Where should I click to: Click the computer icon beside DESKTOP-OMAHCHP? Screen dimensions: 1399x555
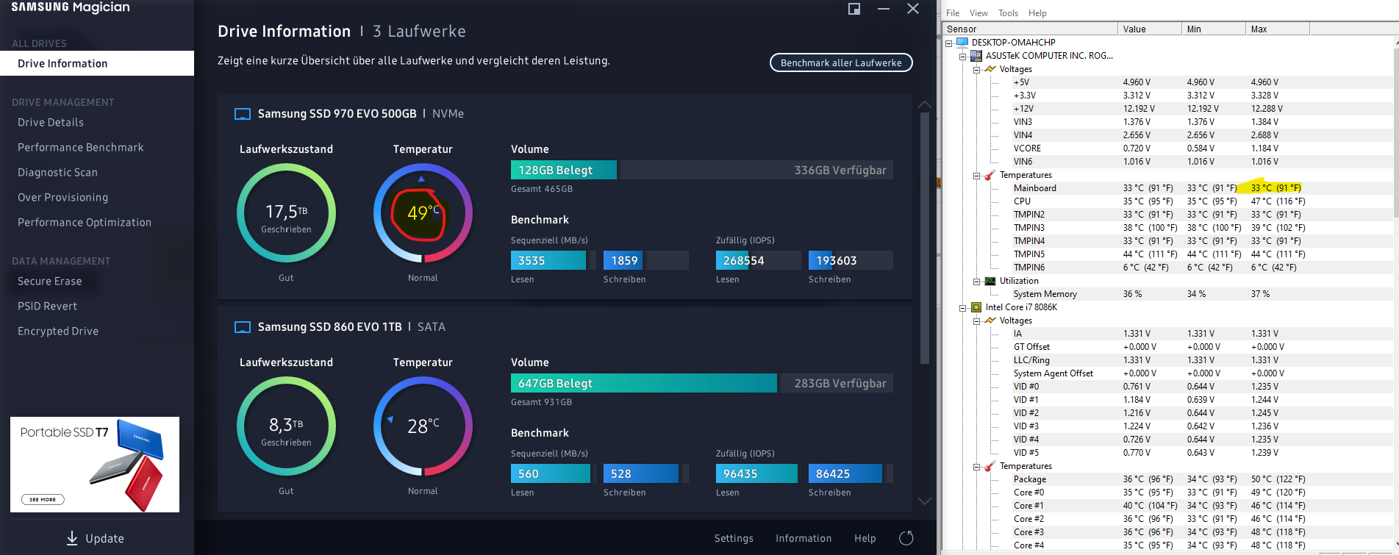pyautogui.click(x=962, y=43)
